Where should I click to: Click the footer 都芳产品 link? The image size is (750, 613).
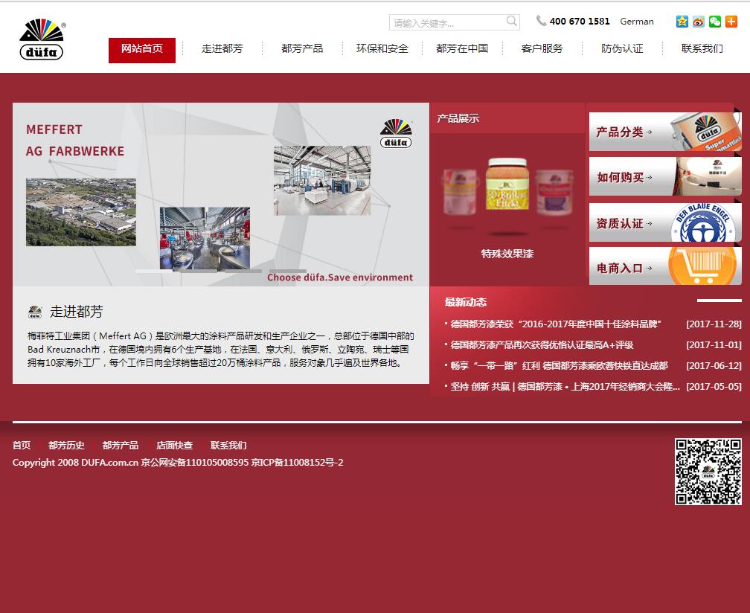[121, 446]
